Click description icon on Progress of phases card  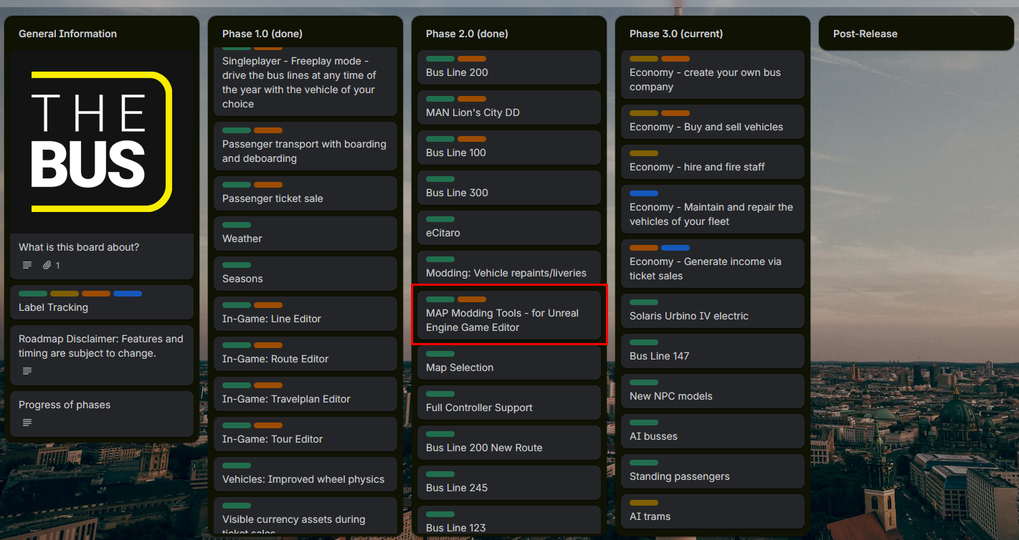pos(27,423)
